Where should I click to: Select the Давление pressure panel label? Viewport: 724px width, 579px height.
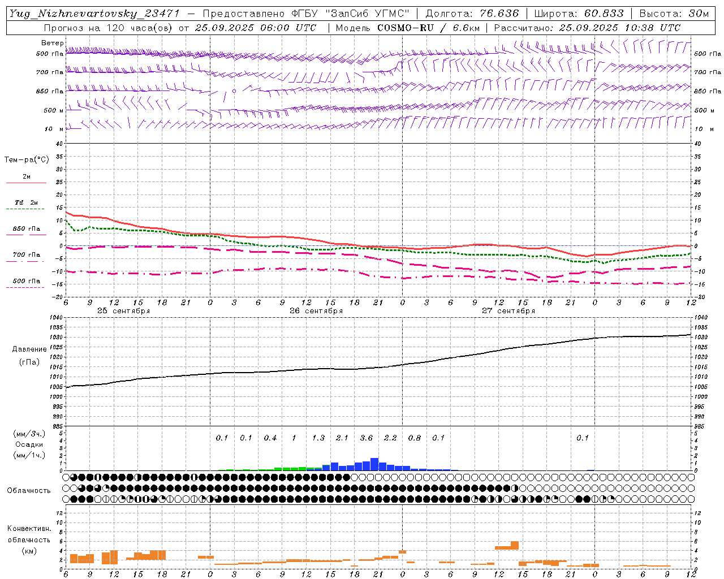point(29,349)
